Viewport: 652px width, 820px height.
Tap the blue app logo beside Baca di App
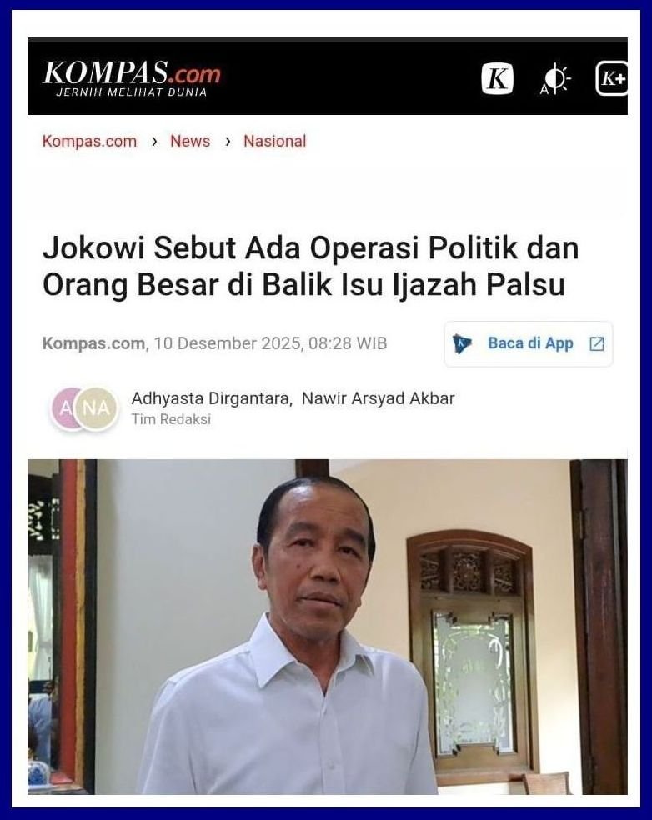(x=462, y=343)
